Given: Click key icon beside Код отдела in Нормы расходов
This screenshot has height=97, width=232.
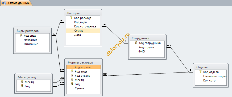Looking at the screenshot, I should (72, 75).
